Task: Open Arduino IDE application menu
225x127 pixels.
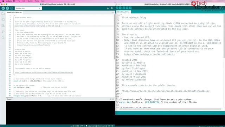Action: (11, 1)
